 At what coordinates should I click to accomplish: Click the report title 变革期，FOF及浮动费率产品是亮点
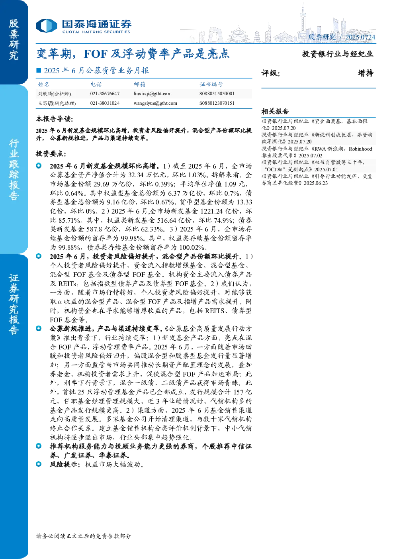point(133,54)
